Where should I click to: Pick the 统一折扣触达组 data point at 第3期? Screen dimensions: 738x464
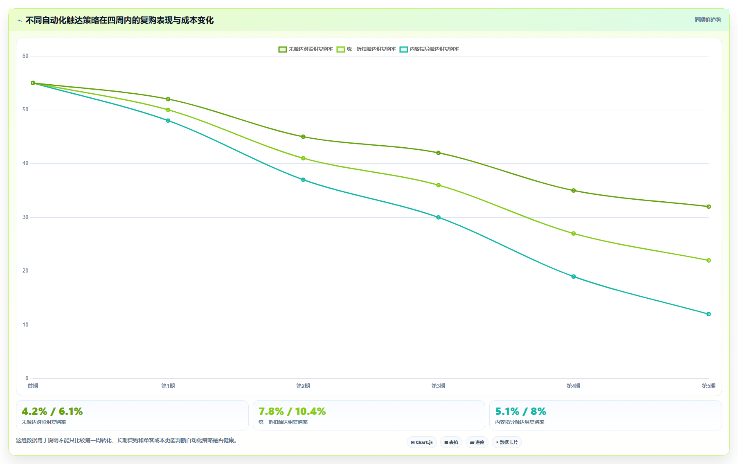[x=439, y=185]
